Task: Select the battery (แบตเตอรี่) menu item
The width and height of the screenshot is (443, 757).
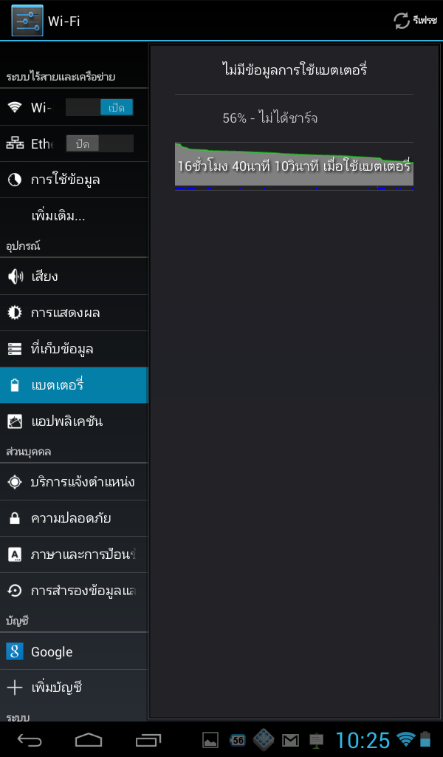Action: tap(74, 384)
